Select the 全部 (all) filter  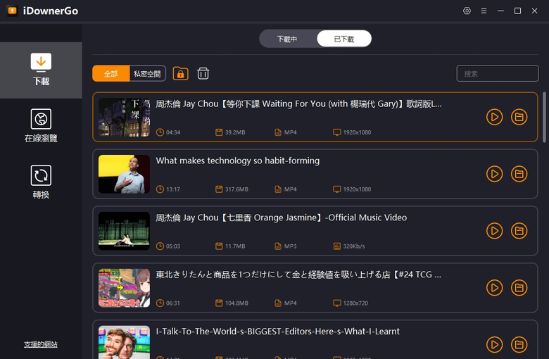[x=111, y=74]
